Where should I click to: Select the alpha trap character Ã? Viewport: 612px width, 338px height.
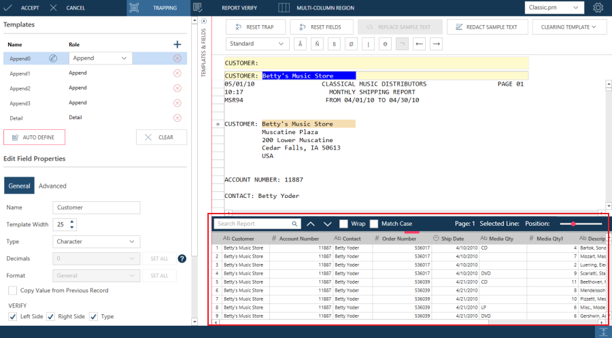coord(299,44)
